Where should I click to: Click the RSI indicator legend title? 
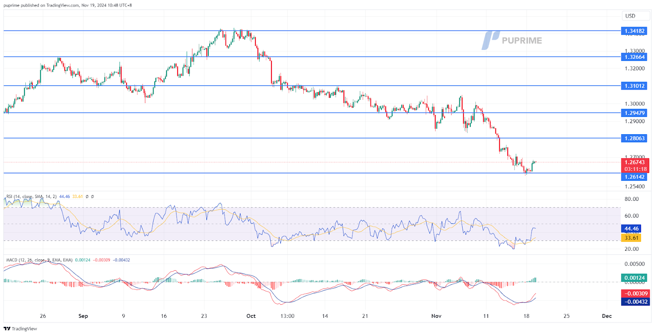point(32,197)
